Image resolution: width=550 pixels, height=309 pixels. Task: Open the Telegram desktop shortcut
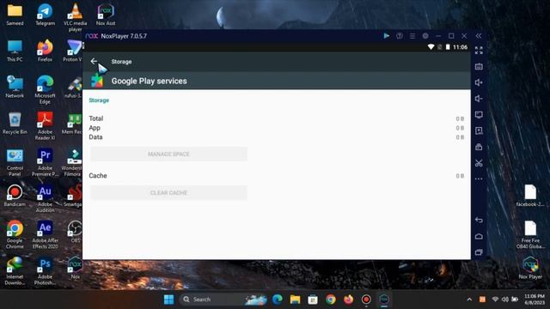[x=46, y=15]
